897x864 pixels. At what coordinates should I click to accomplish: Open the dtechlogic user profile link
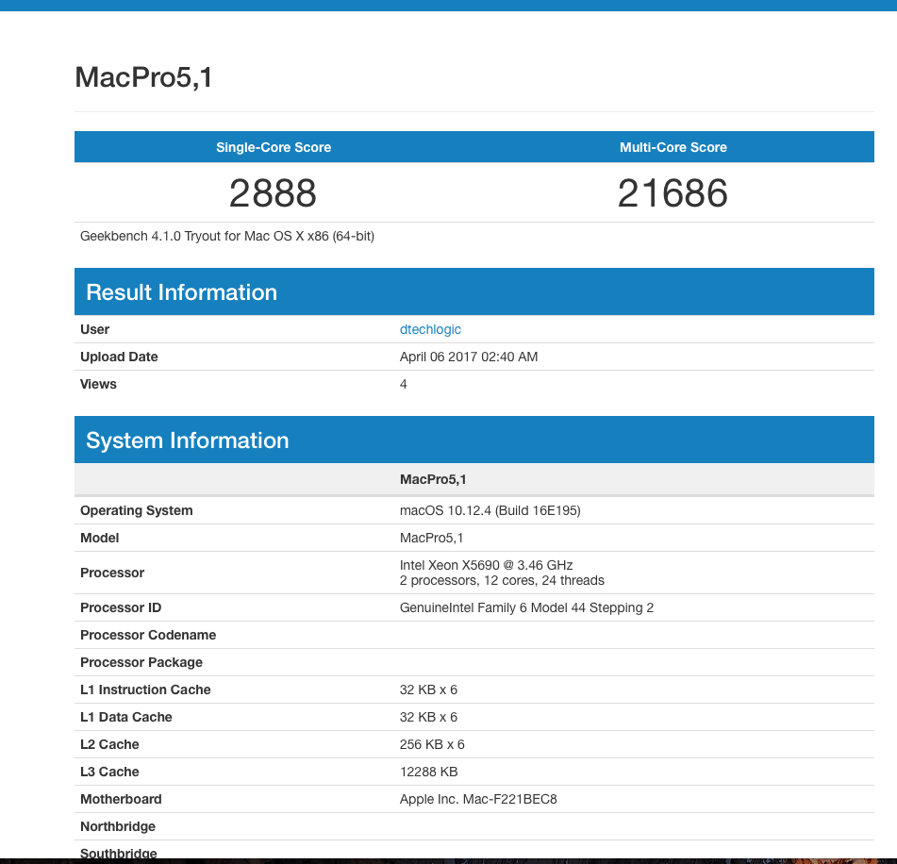[430, 329]
